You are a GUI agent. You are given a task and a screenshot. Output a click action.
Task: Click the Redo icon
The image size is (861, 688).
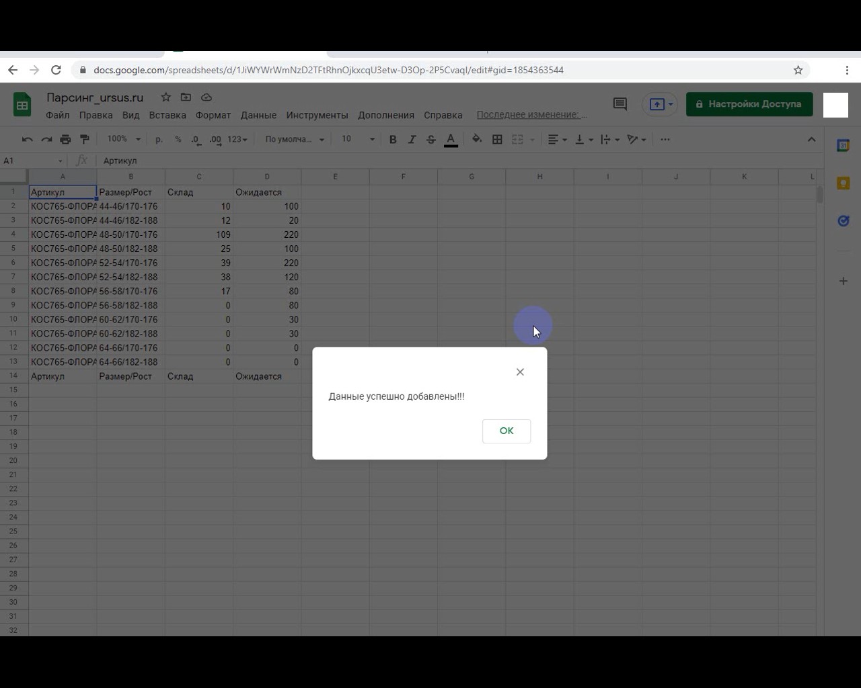click(46, 139)
